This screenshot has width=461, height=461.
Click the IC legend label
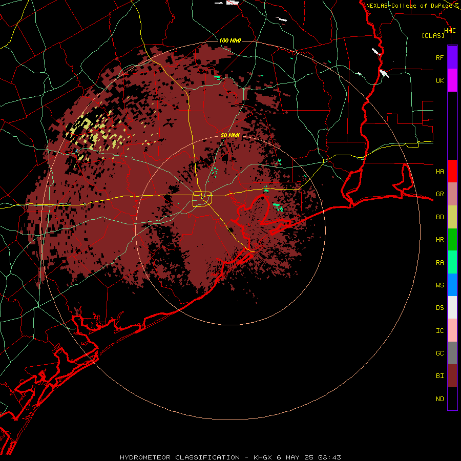click(x=439, y=331)
